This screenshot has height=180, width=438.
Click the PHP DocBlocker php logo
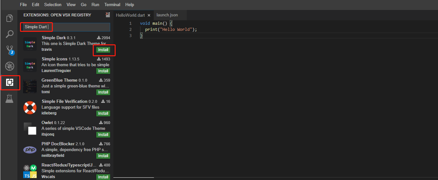pos(30,150)
